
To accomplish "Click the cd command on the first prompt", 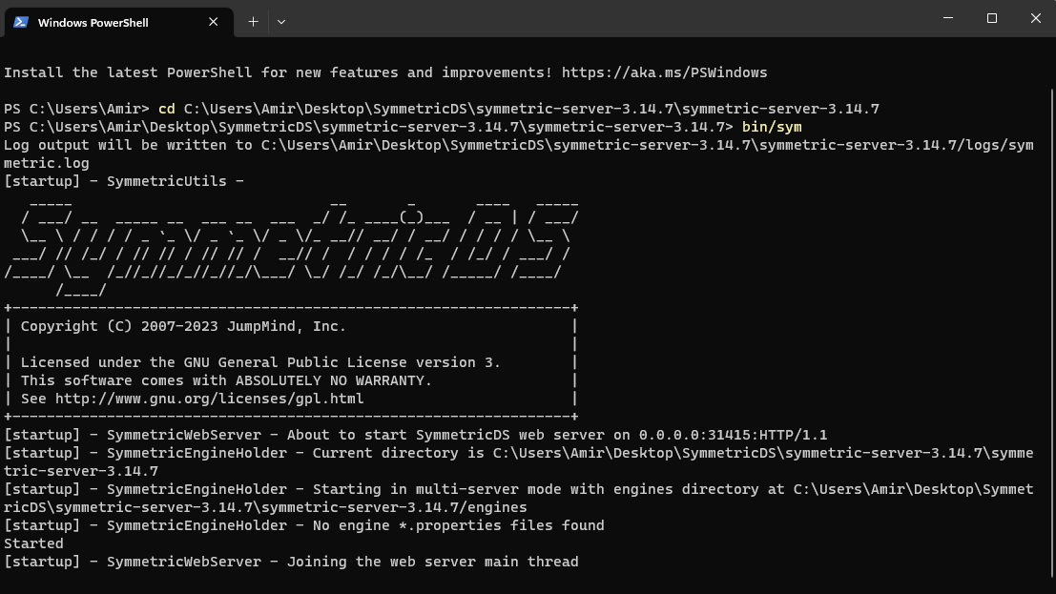I will point(166,109).
